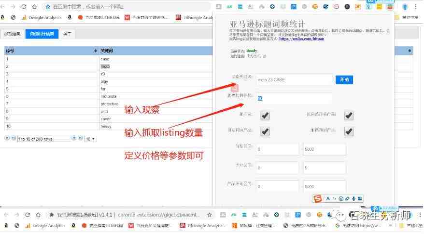Click the rating range maximum field showing 5
The width and height of the screenshot is (424, 234).
point(324,168)
